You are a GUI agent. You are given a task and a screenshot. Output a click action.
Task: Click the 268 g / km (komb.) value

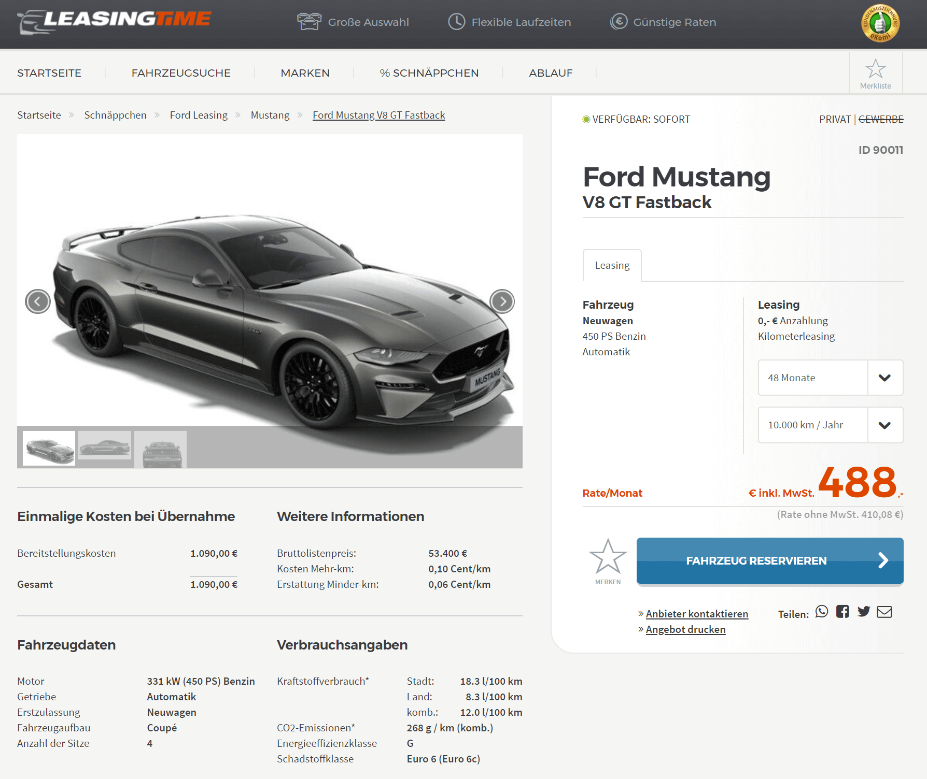[x=450, y=728]
